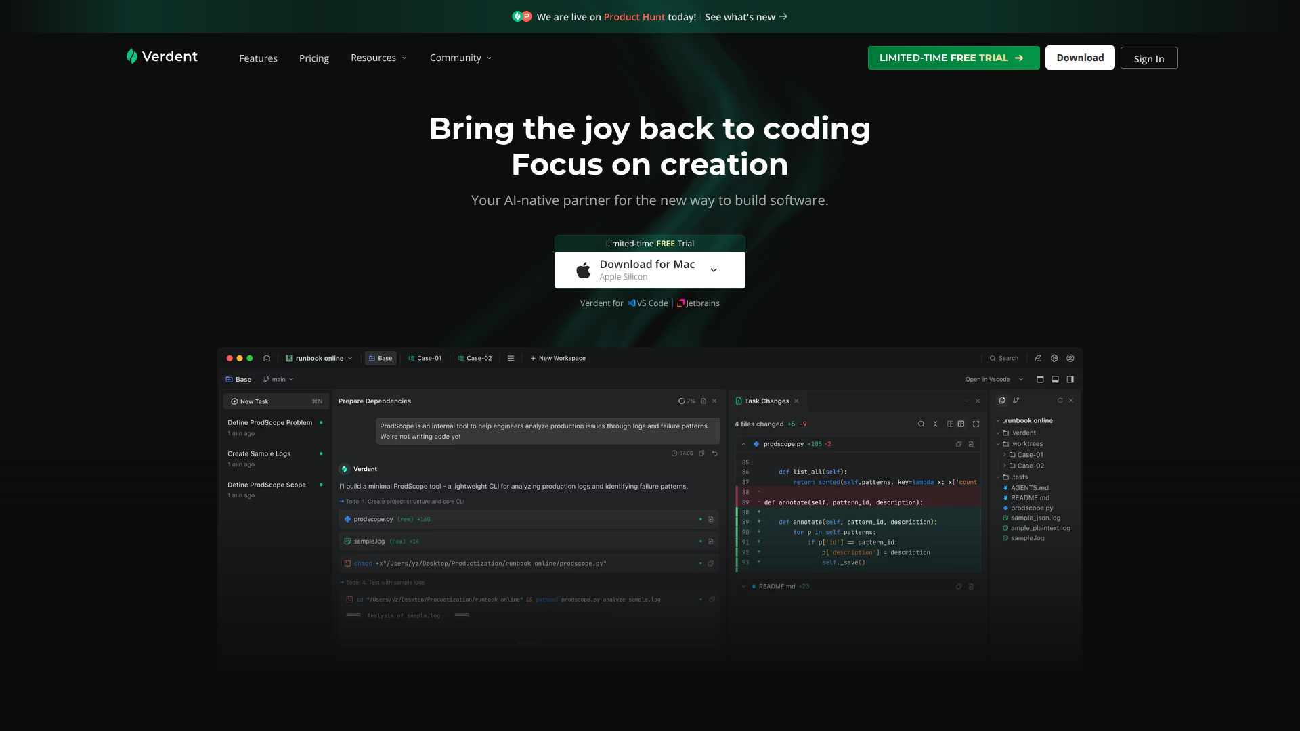This screenshot has height=731, width=1300.
Task: Click the fullscreen icon in Task Changes
Action: point(976,424)
